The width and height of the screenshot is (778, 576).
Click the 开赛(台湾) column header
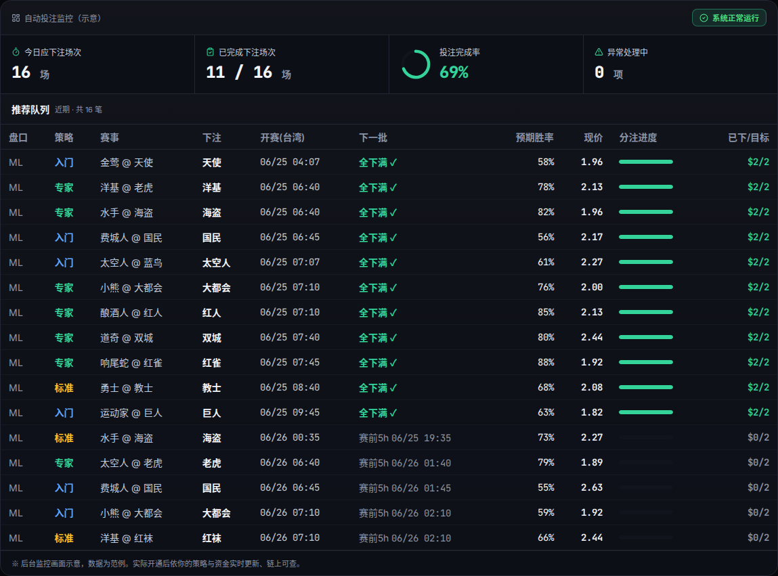coord(282,137)
